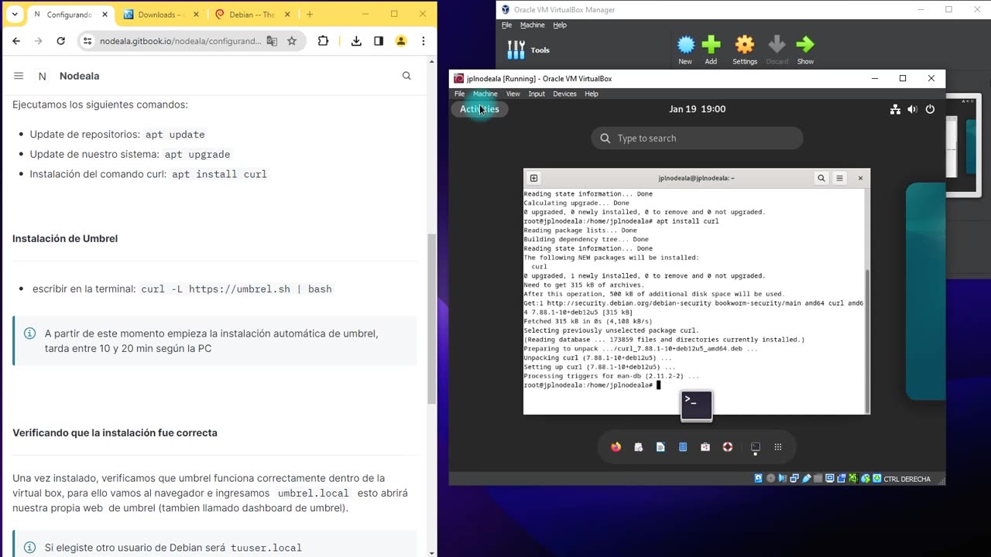Image resolution: width=991 pixels, height=557 pixels.
Task: Close the Configurando browser tab
Action: [105, 14]
